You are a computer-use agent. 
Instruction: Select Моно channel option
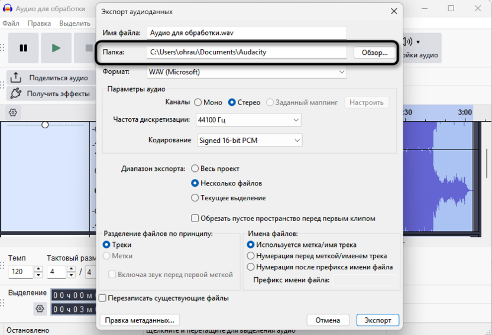point(198,102)
